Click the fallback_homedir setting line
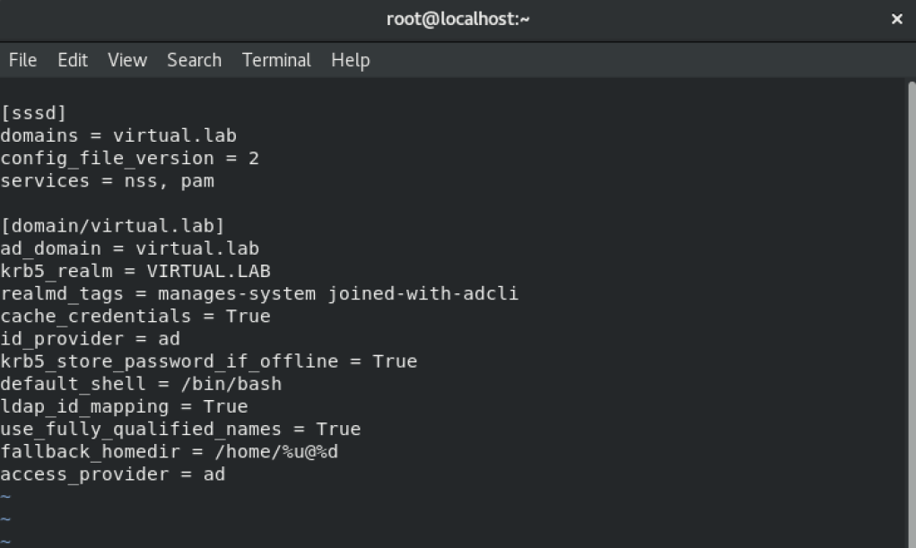 [170, 451]
